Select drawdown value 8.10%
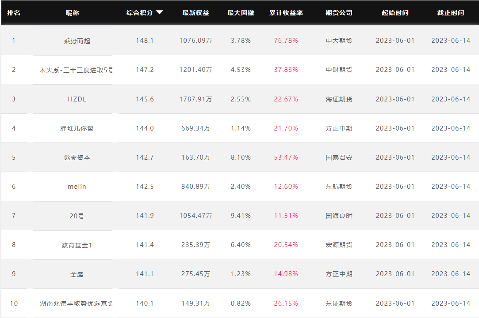The image size is (479, 318). click(241, 157)
